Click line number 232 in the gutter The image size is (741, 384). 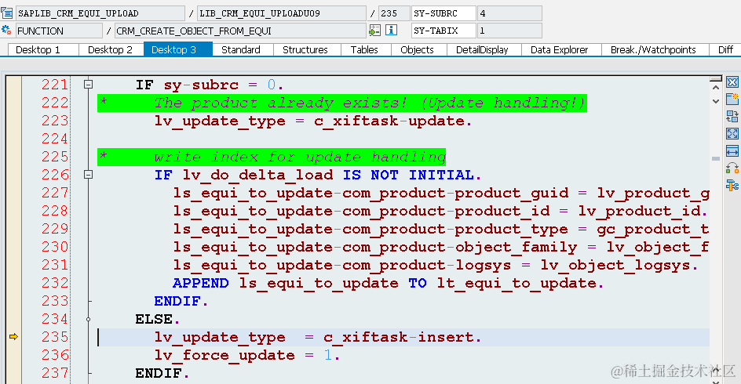tap(55, 283)
